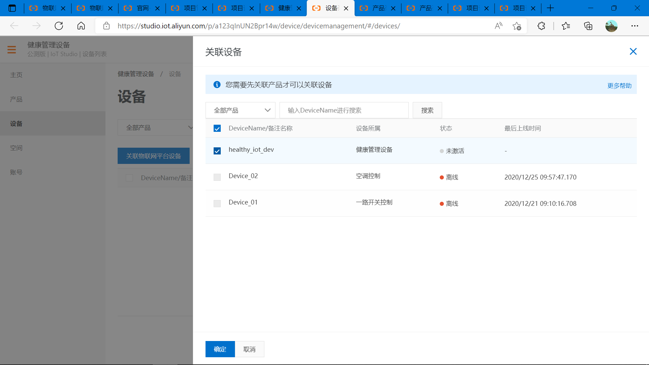Open a new browser tab
Viewport: 649px width, 365px height.
click(550, 8)
